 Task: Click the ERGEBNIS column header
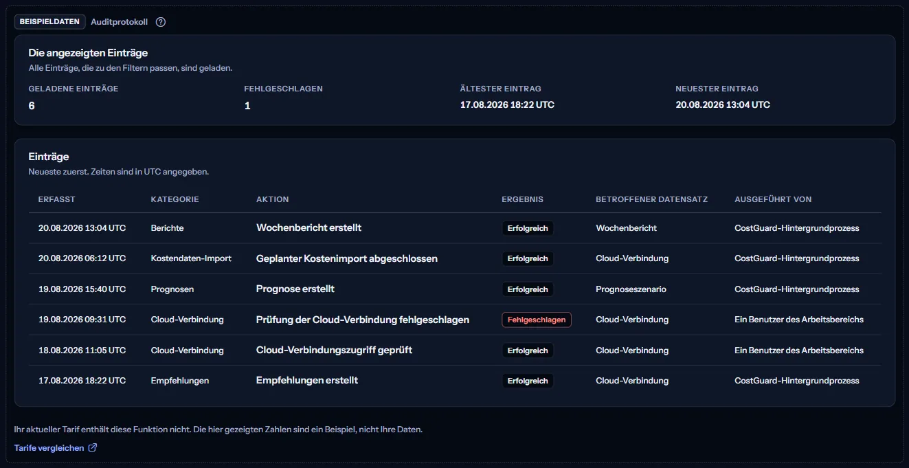click(523, 199)
